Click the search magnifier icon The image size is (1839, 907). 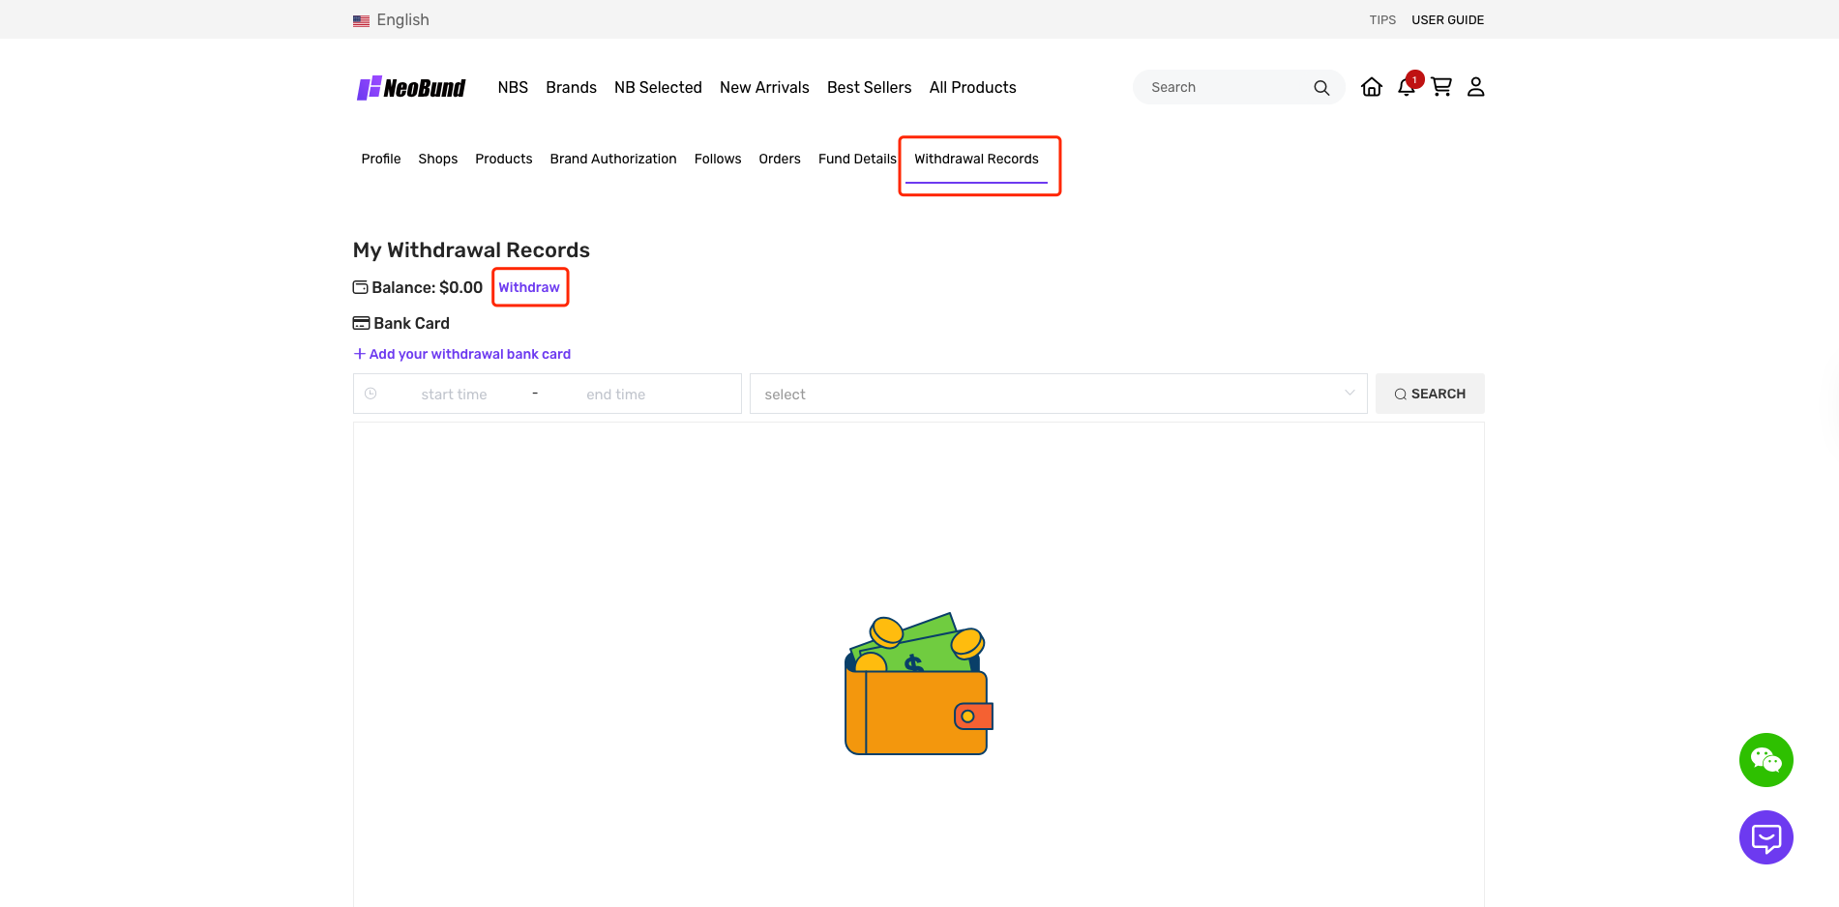point(1320,88)
